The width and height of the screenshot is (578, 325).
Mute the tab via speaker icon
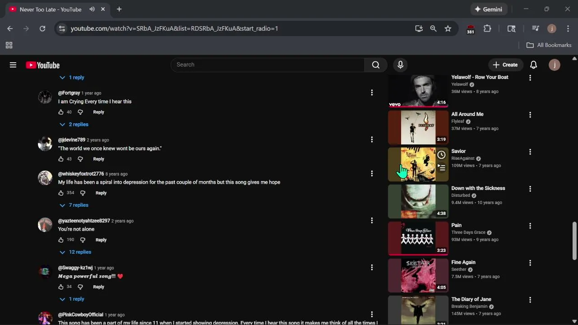(x=92, y=9)
